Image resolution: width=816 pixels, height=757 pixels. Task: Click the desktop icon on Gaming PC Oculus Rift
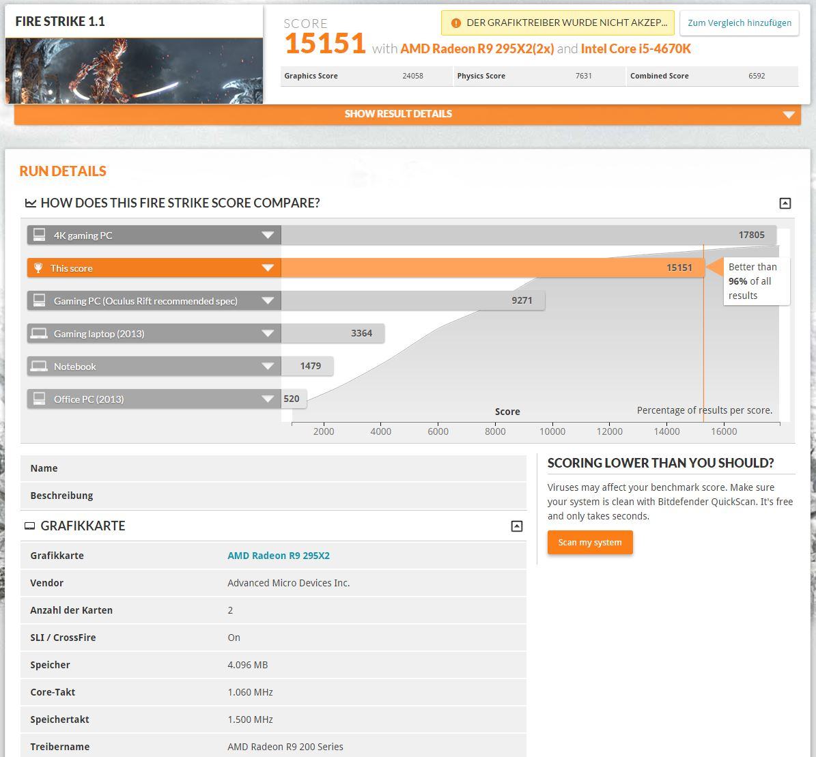coord(39,301)
